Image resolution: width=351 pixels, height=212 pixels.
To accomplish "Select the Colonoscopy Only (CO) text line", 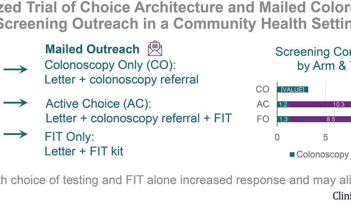I will 110,65.
